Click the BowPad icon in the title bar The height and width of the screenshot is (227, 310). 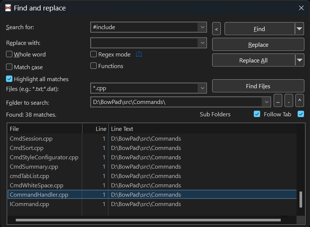pyautogui.click(x=8, y=8)
